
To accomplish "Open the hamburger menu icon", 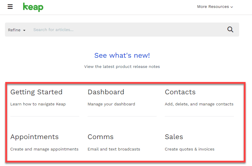I will [10, 7].
